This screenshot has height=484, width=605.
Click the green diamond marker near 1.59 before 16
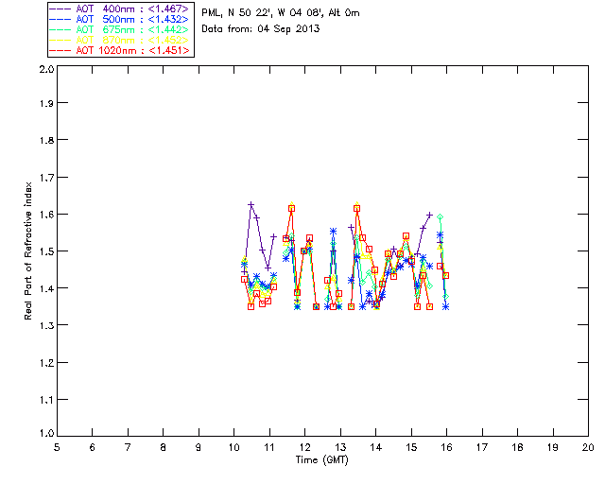pyautogui.click(x=440, y=217)
